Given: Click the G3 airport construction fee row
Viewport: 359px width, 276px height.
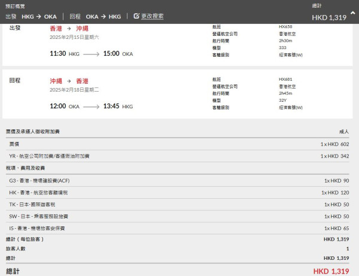Looking at the screenshot, I should coord(178,181).
